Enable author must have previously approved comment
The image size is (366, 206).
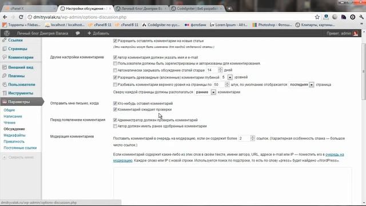[x=115, y=126]
